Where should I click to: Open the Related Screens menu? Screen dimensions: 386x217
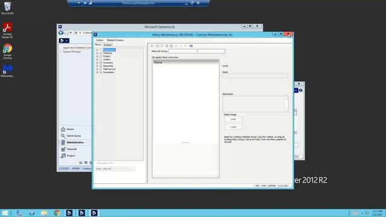pyautogui.click(x=115, y=40)
